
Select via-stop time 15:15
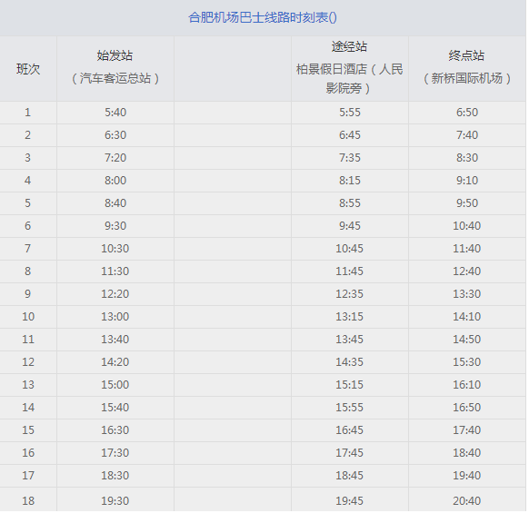pyautogui.click(x=349, y=385)
